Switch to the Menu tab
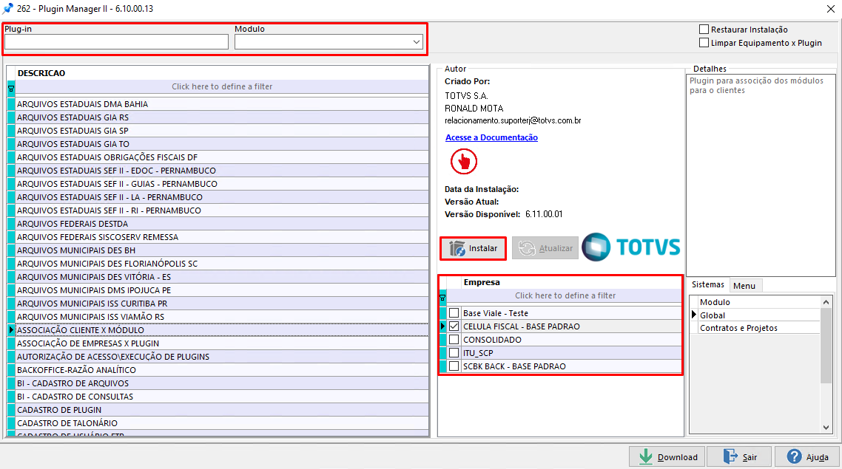 click(744, 286)
